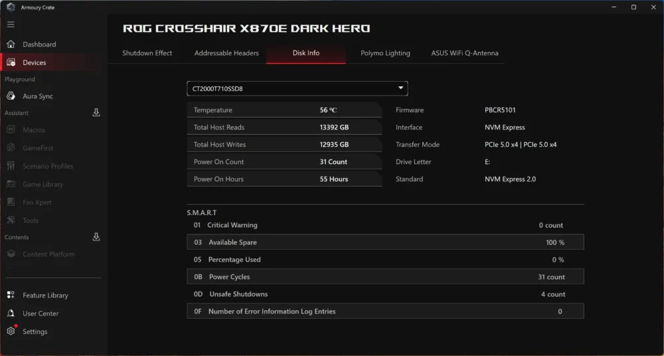Click the Armoury Crate logo icon
This screenshot has width=664, height=356.
11,7
